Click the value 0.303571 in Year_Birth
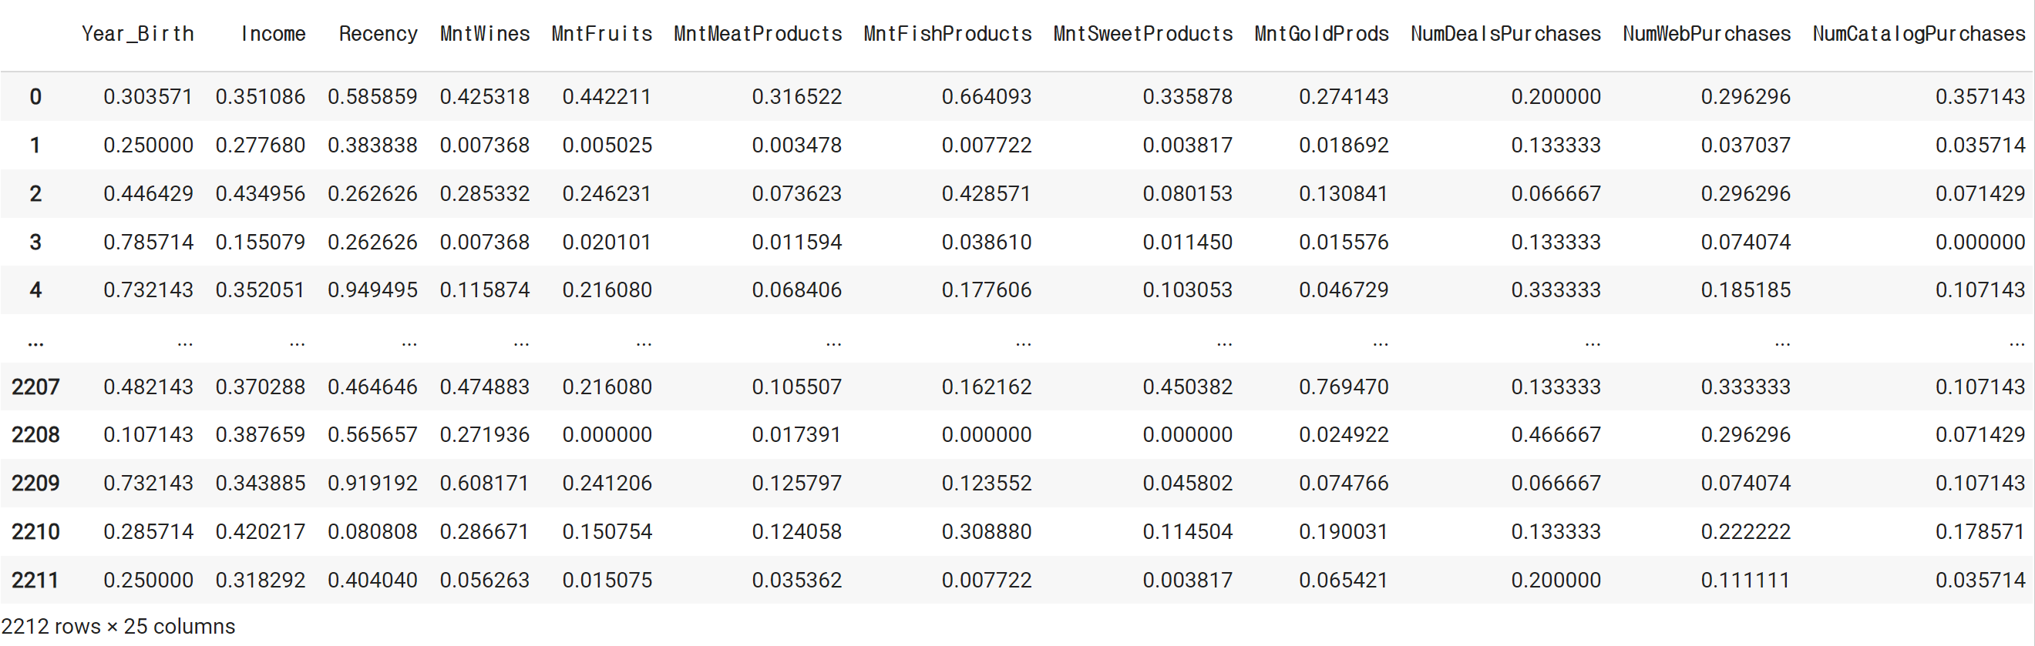Image resolution: width=2035 pixels, height=646 pixels. click(148, 96)
